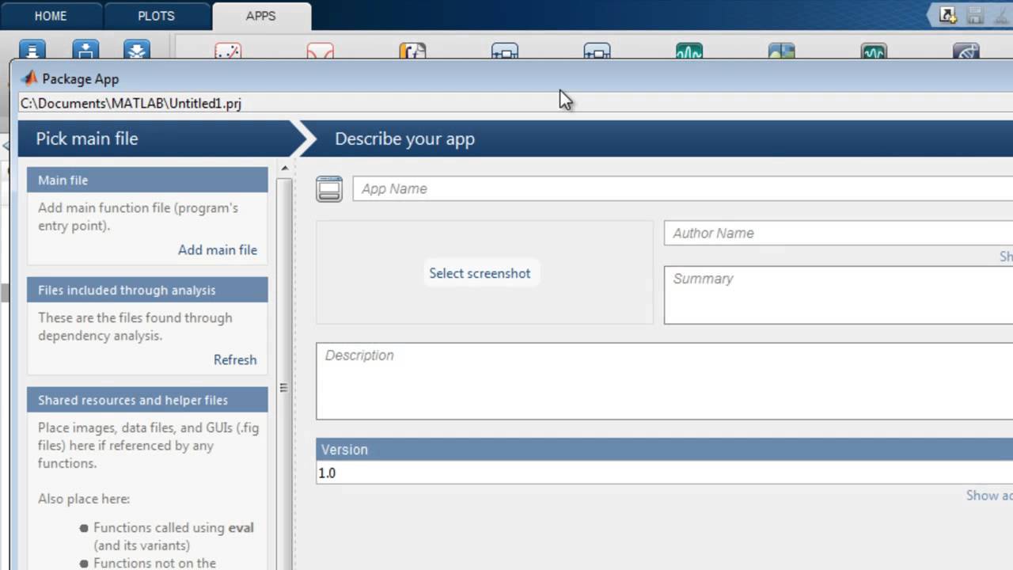The width and height of the screenshot is (1013, 570).
Task: Click the panel splitter handle
Action: pos(283,388)
